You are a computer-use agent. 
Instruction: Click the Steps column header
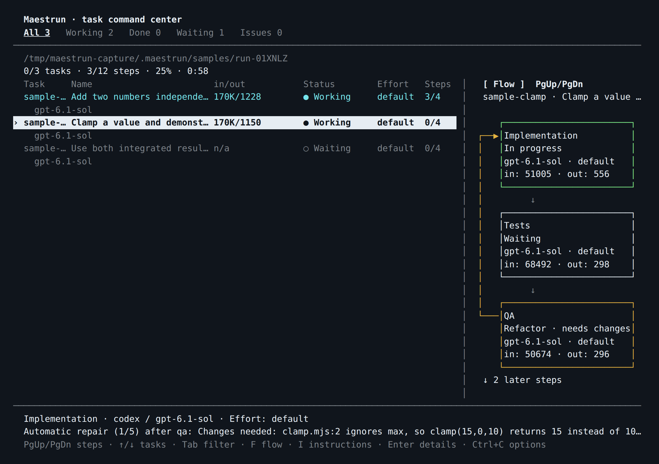coord(438,84)
